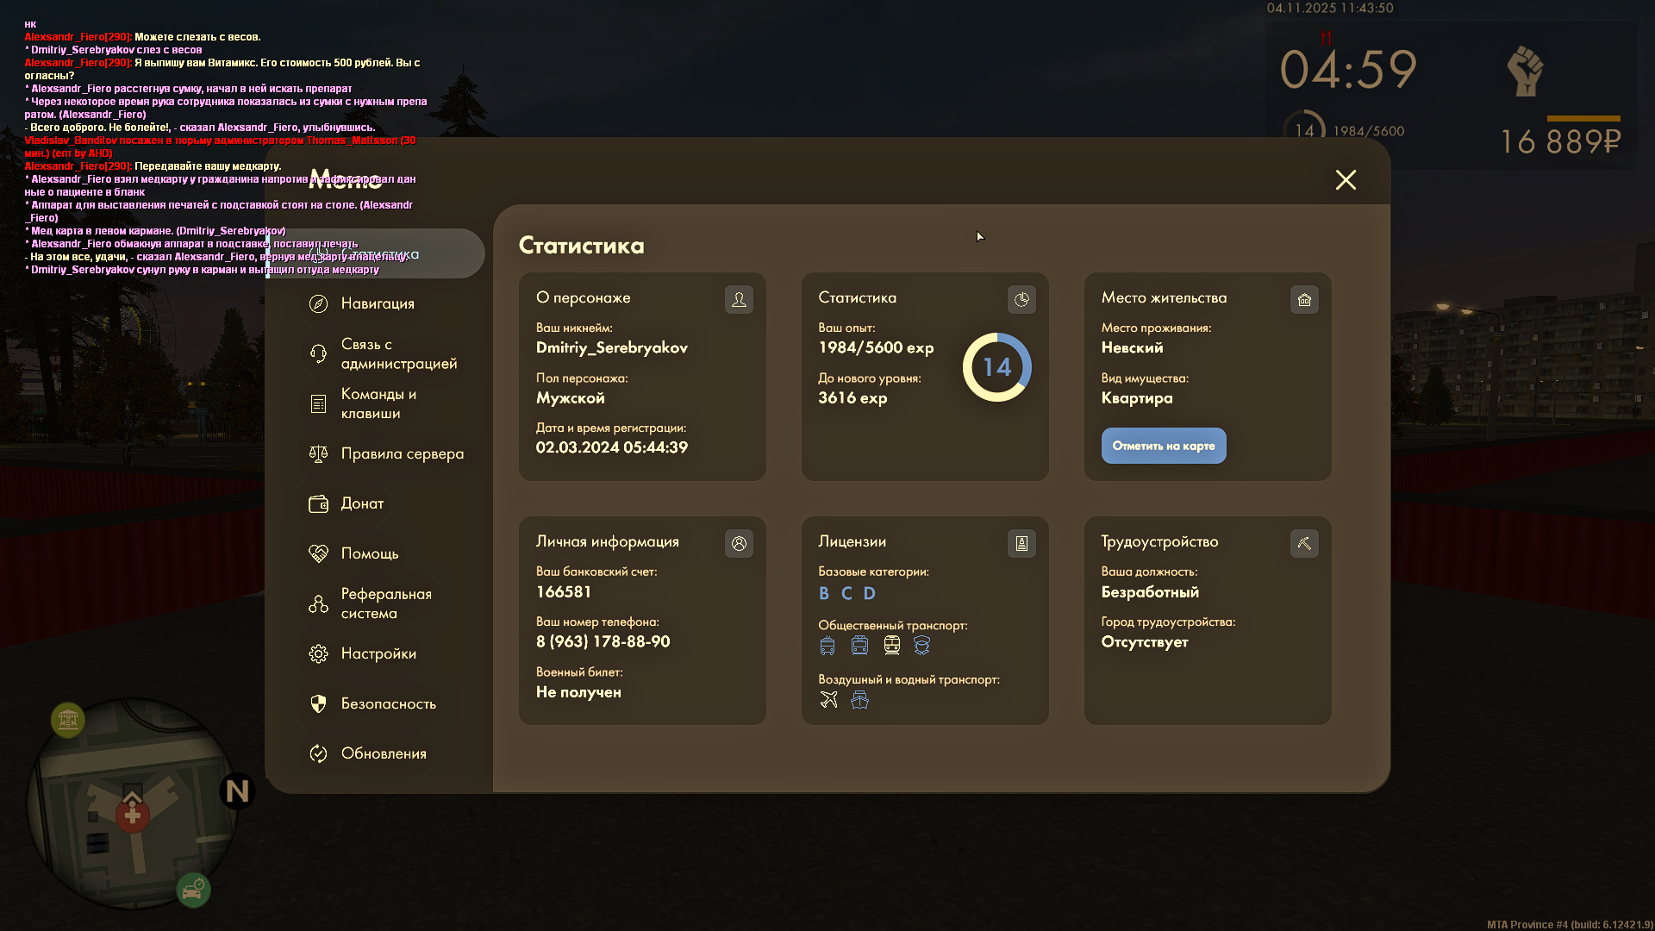This screenshot has height=931, width=1655.
Task: Click the airplane license icon
Action: click(828, 699)
